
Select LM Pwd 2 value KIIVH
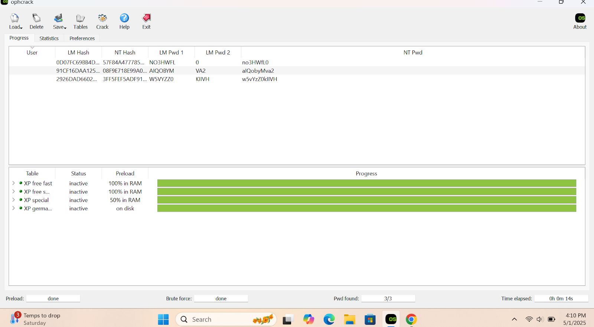[x=203, y=79]
